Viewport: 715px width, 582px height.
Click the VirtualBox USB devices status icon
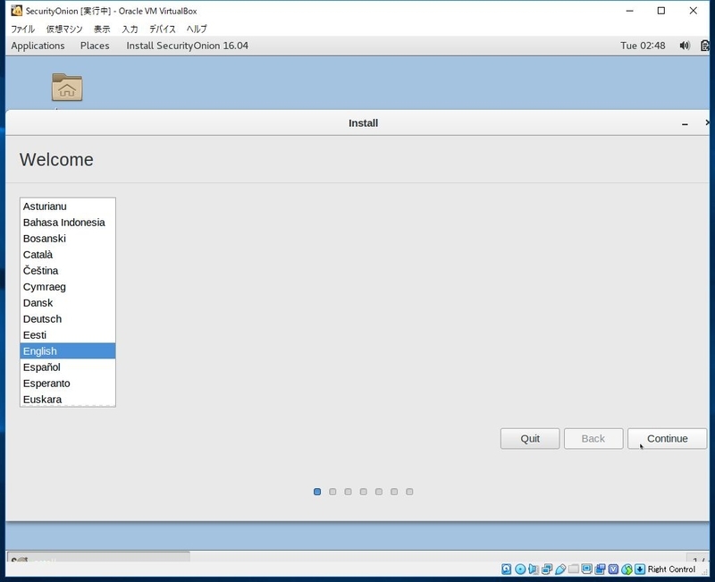tap(560, 569)
